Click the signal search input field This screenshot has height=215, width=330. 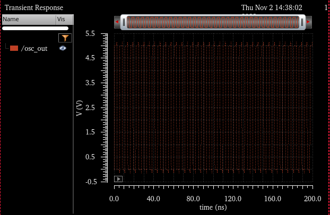pos(36,29)
